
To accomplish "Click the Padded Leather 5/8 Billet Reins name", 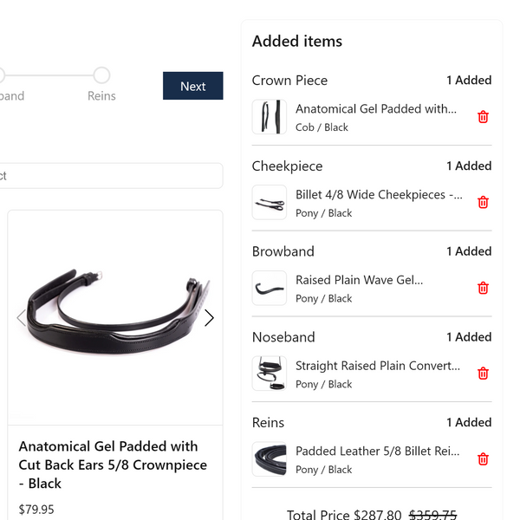I will 378,452.
